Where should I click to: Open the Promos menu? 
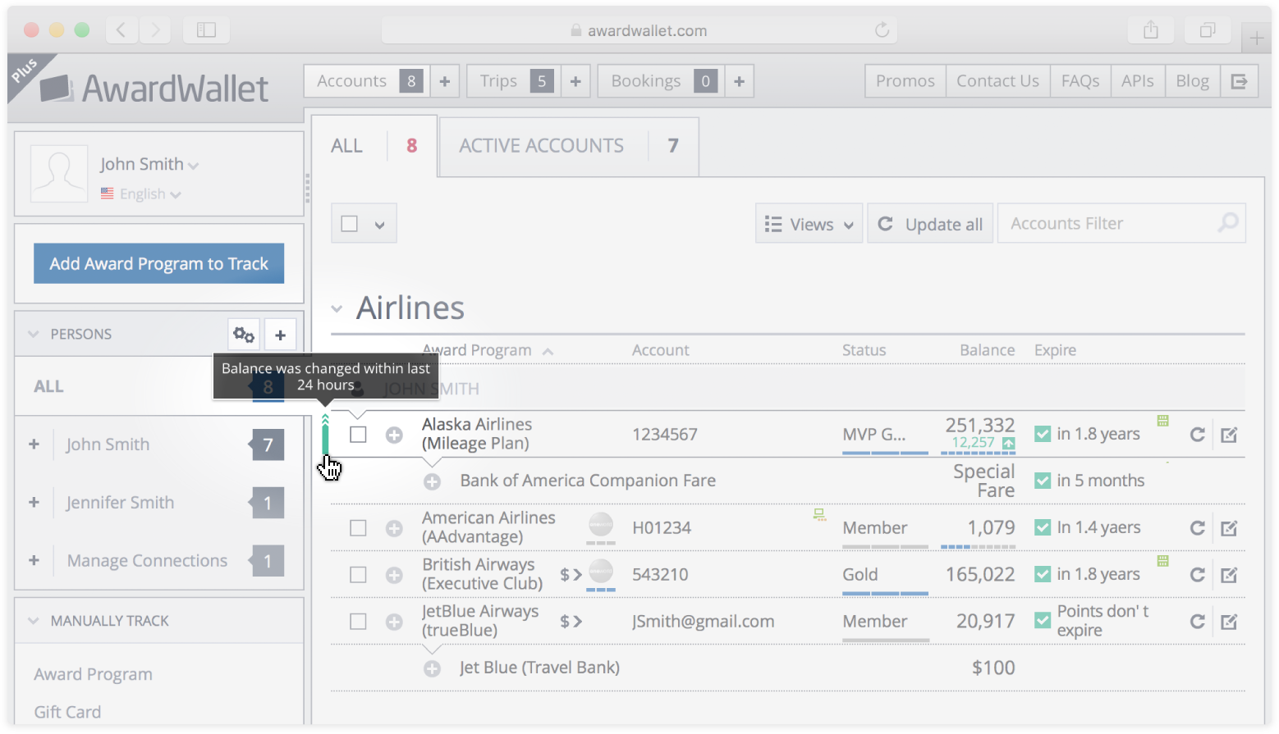(x=905, y=81)
